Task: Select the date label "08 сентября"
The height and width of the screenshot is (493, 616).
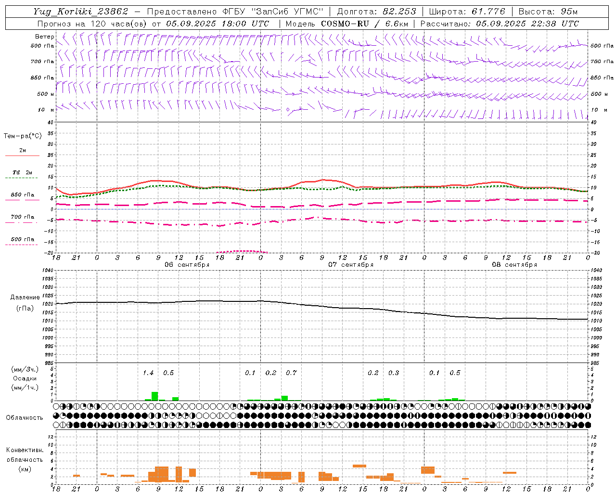Action: click(514, 264)
